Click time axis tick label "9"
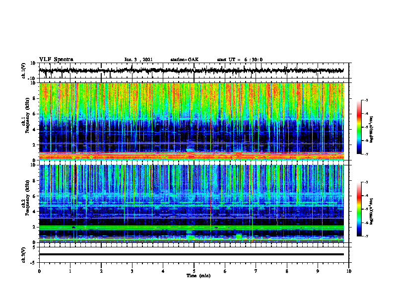This screenshot has height=304, width=393. tap(318, 271)
